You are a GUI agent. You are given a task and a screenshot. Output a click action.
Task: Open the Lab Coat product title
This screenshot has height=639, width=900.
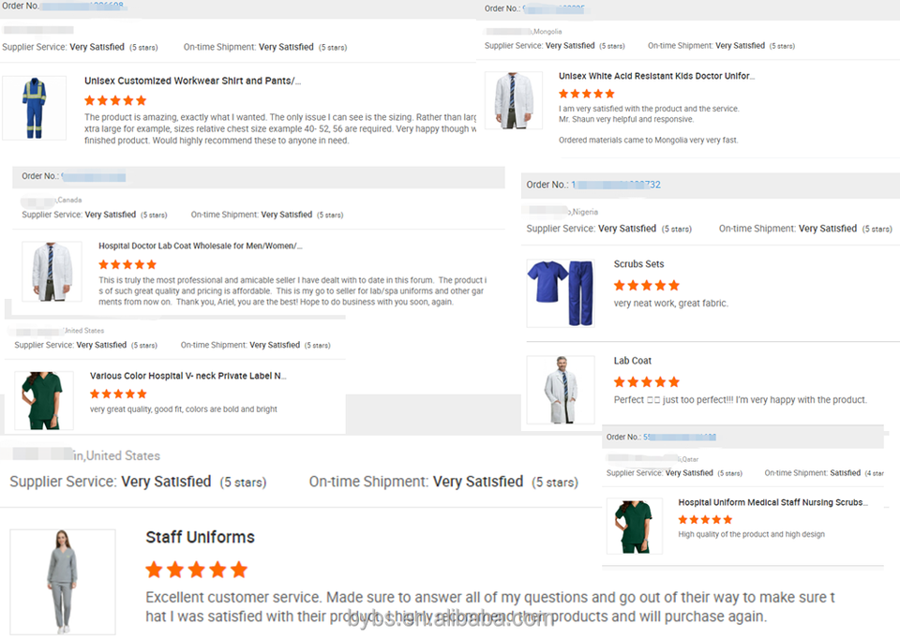click(632, 361)
